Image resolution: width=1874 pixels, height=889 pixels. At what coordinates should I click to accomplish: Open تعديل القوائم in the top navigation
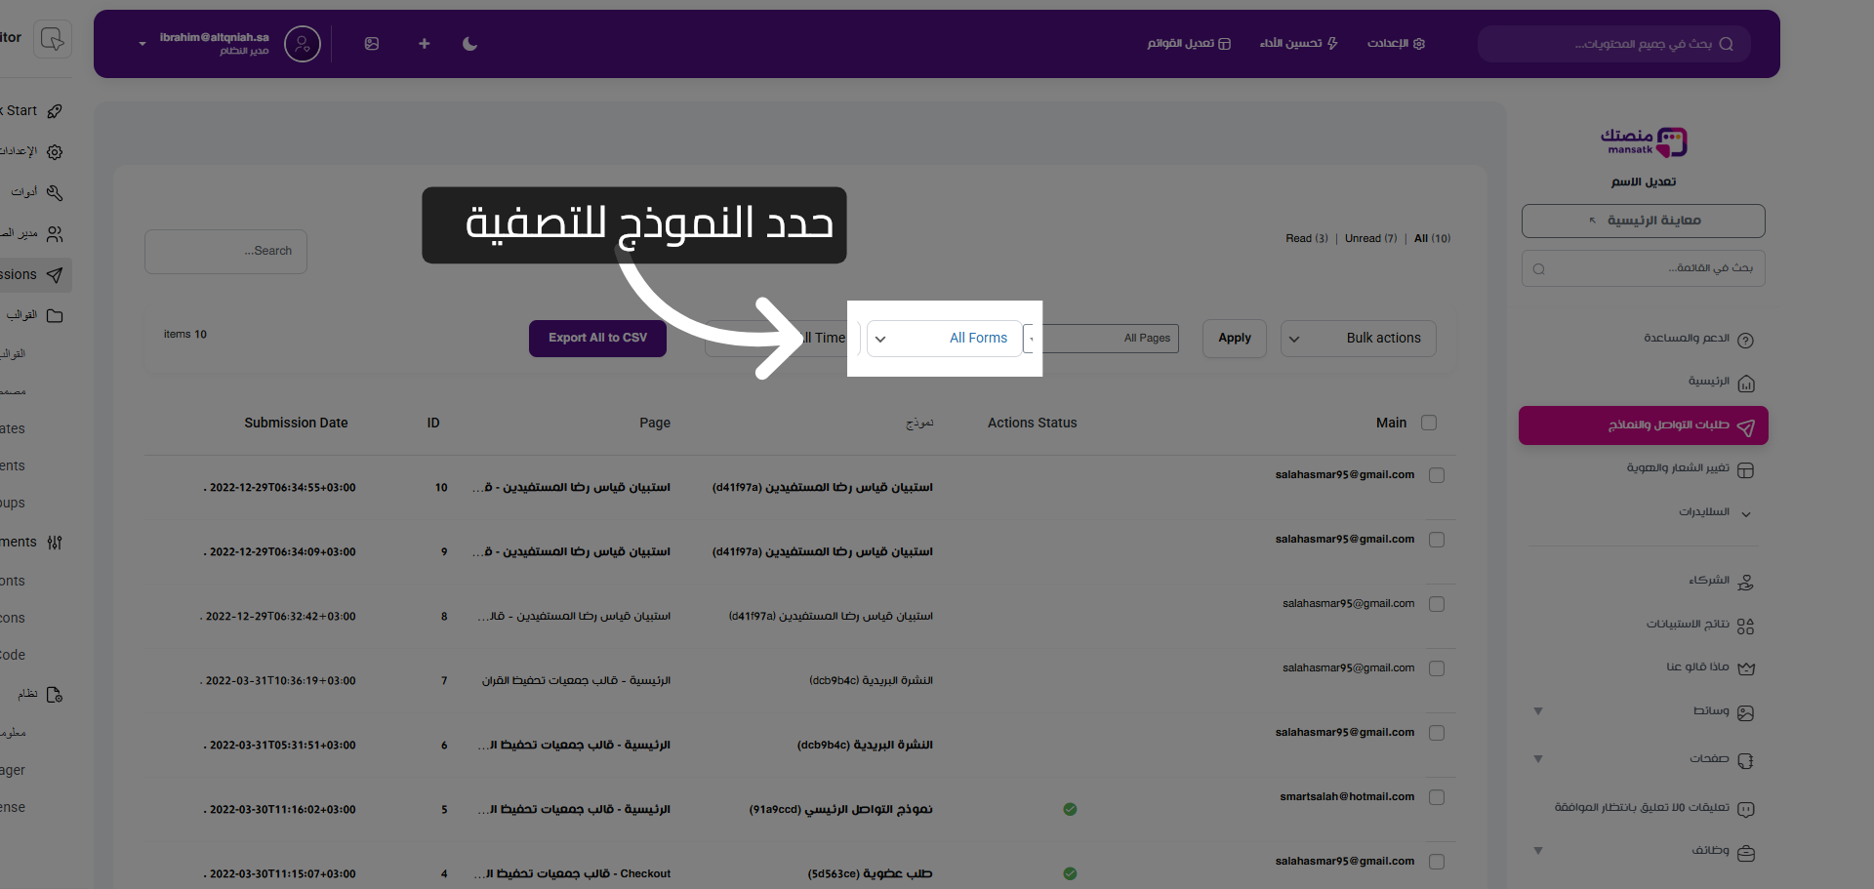tap(1189, 43)
